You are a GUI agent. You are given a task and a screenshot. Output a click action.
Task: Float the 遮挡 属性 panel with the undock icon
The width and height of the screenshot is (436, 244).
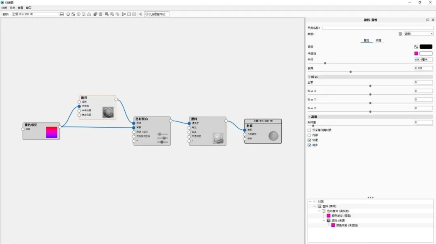pyautogui.click(x=428, y=20)
